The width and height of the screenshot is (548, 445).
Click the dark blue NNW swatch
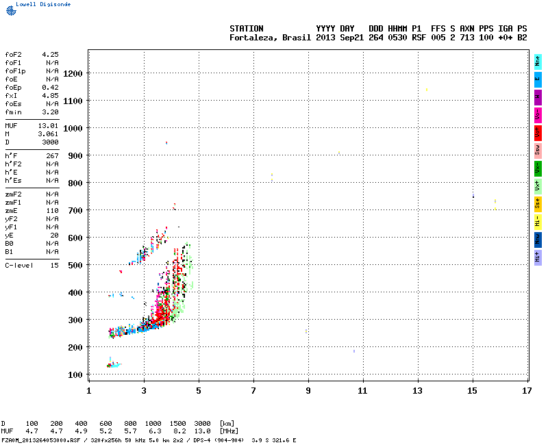coord(538,238)
